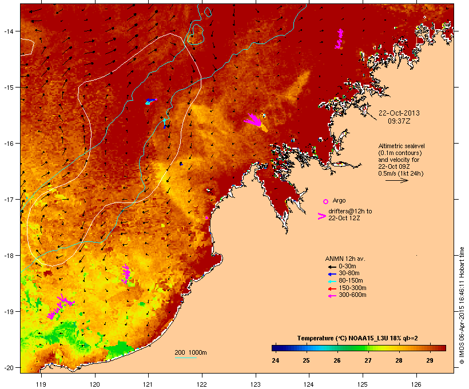Click the red 150-300m legend arrow
The width and height of the screenshot is (469, 389).
[332, 289]
